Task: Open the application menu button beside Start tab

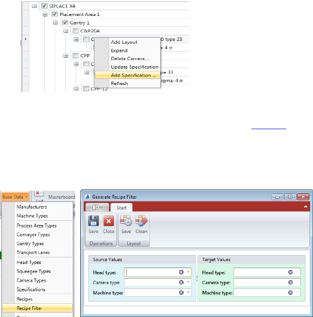Action: tap(97, 208)
